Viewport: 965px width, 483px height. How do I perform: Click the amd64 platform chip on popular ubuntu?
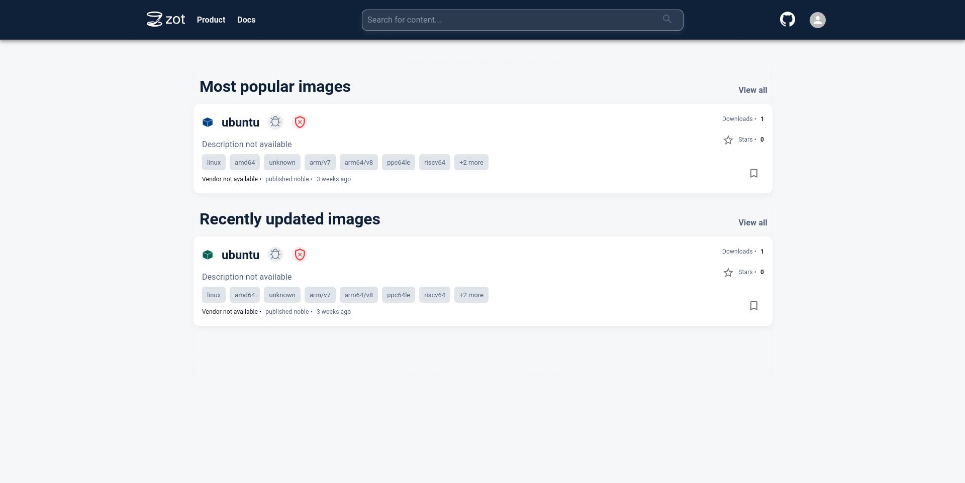pyautogui.click(x=244, y=162)
